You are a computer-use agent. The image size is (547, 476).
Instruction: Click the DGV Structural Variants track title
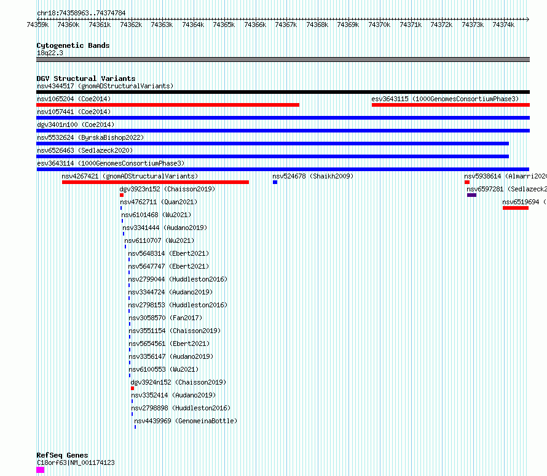(x=86, y=79)
